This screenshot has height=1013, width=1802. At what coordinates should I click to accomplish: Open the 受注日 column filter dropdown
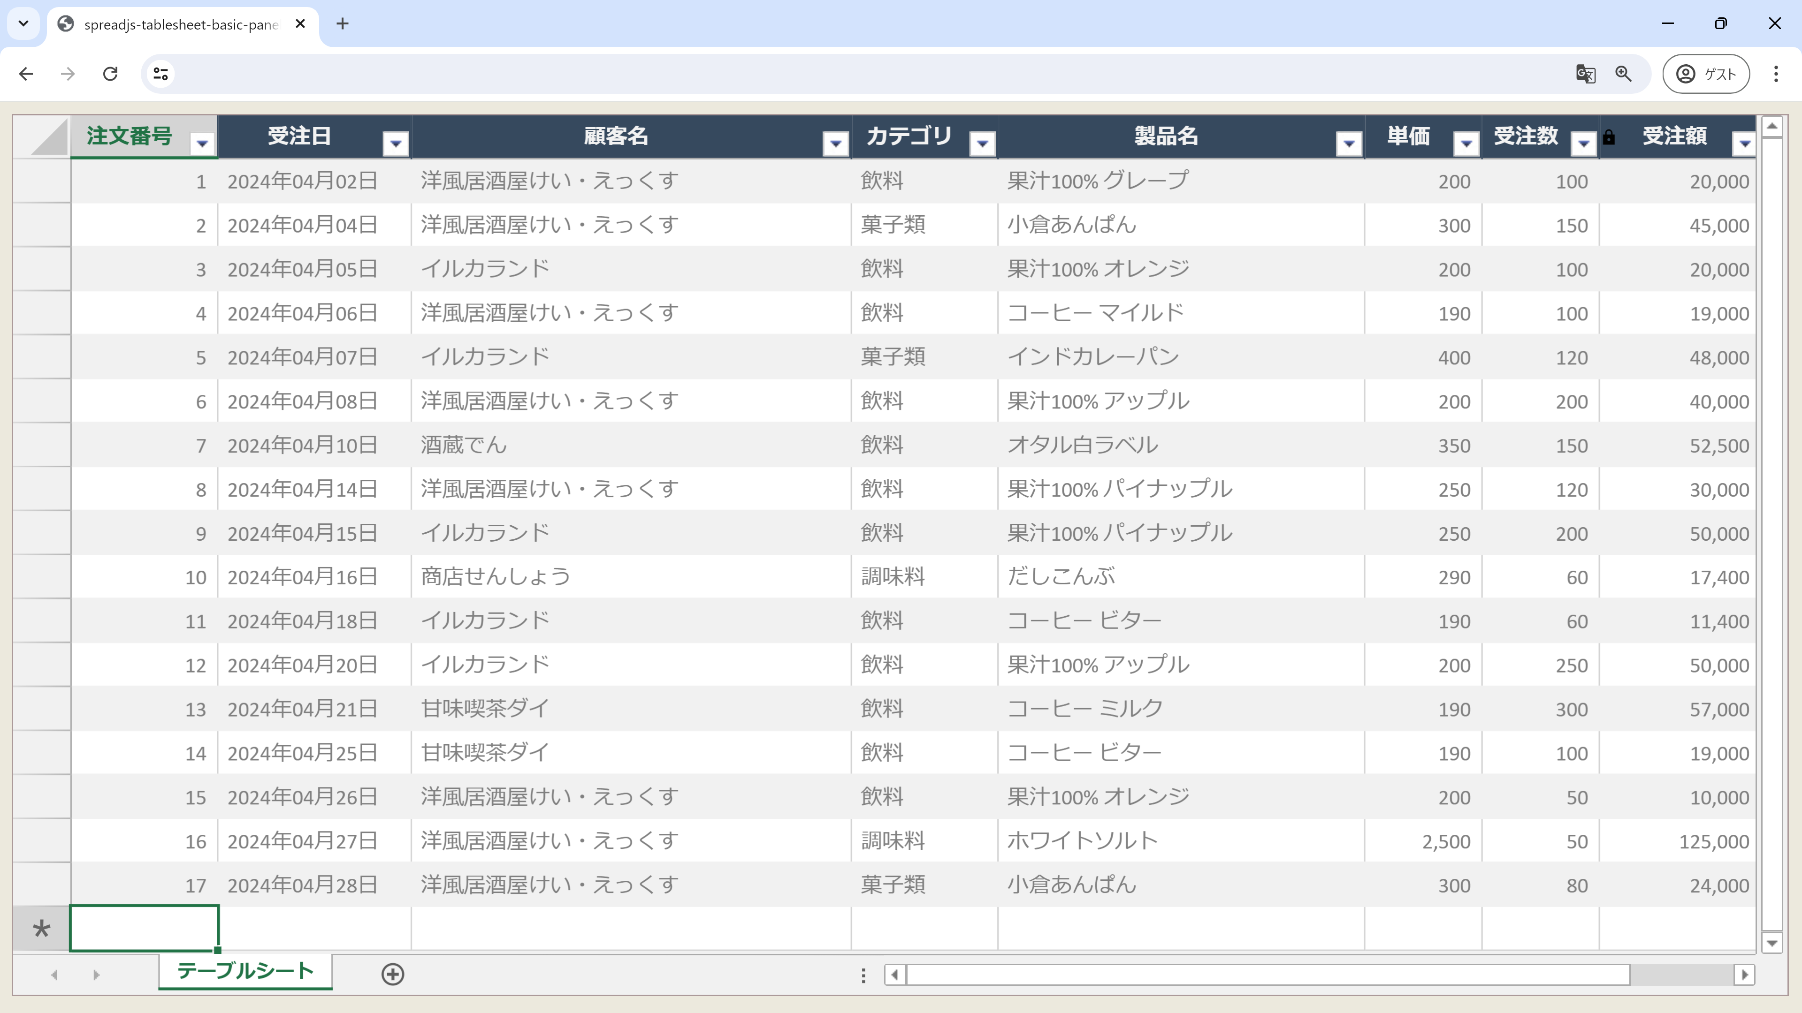coord(396,144)
